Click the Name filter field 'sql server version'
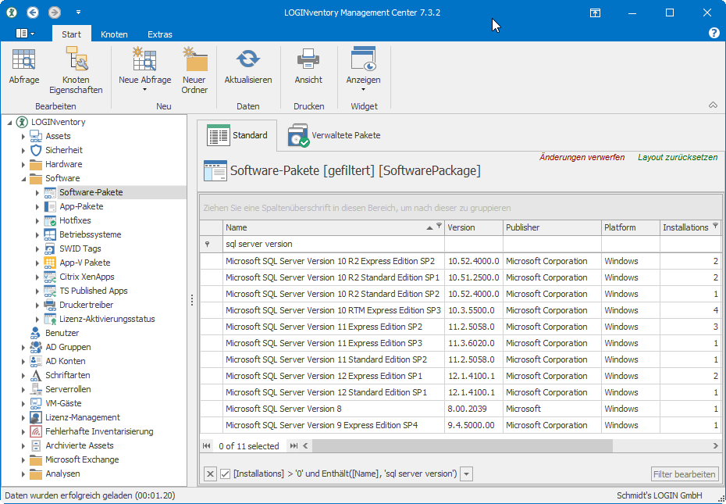This screenshot has height=504, width=726. coord(333,244)
